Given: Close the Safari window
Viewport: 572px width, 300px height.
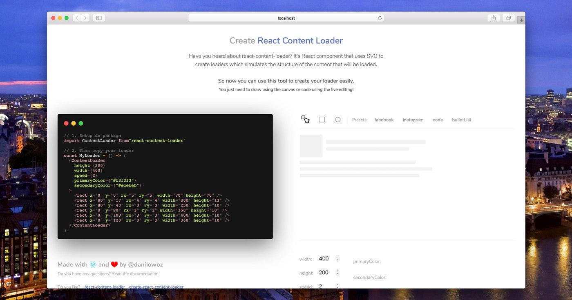Looking at the screenshot, I should [53, 18].
